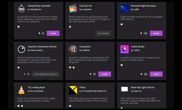Click the Twitch Studio purple icon
Image resolution: width=182 pixels, height=110 pixels.
tap(125, 49)
